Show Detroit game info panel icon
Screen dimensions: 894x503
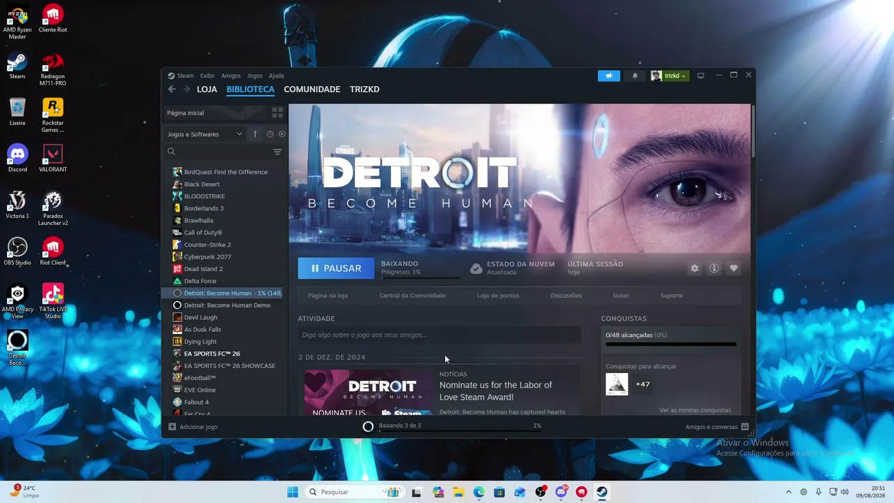click(714, 268)
